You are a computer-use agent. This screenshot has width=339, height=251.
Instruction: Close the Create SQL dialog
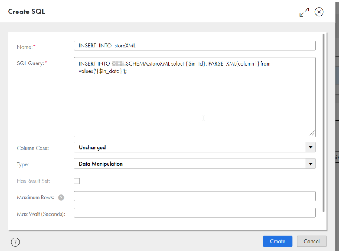[319, 12]
